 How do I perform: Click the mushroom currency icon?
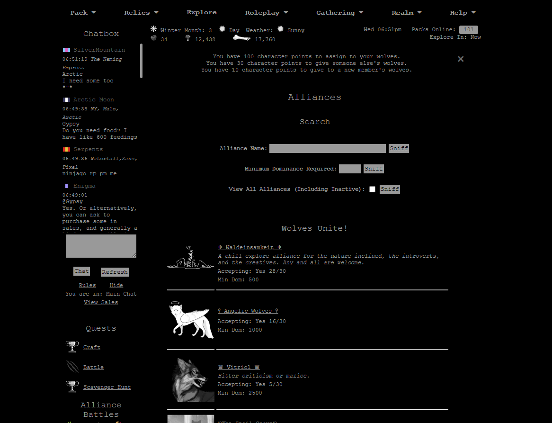[x=188, y=38]
